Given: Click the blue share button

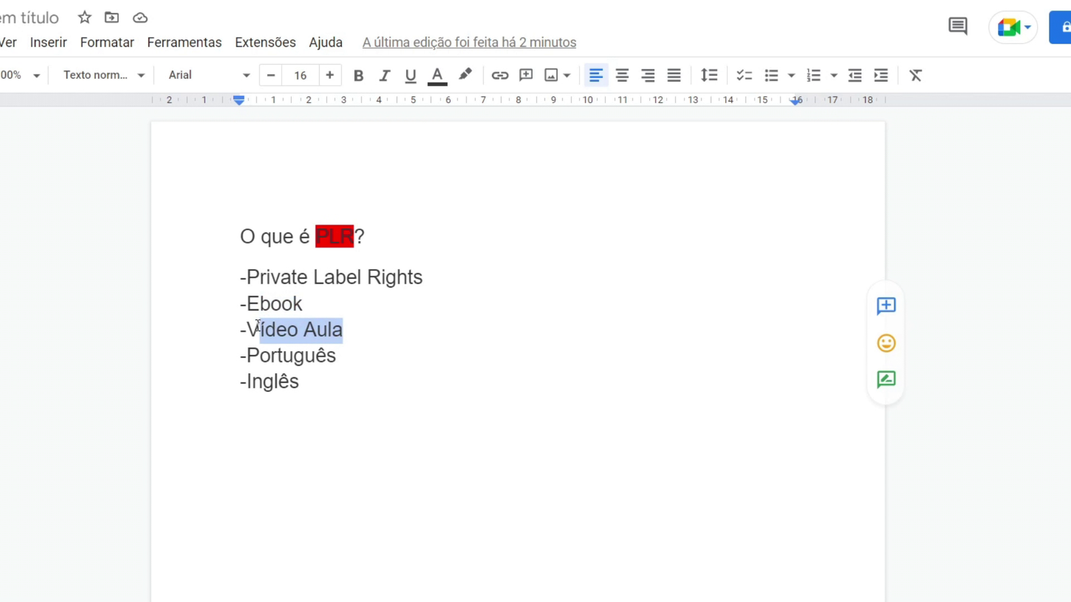Looking at the screenshot, I should [x=1060, y=27].
